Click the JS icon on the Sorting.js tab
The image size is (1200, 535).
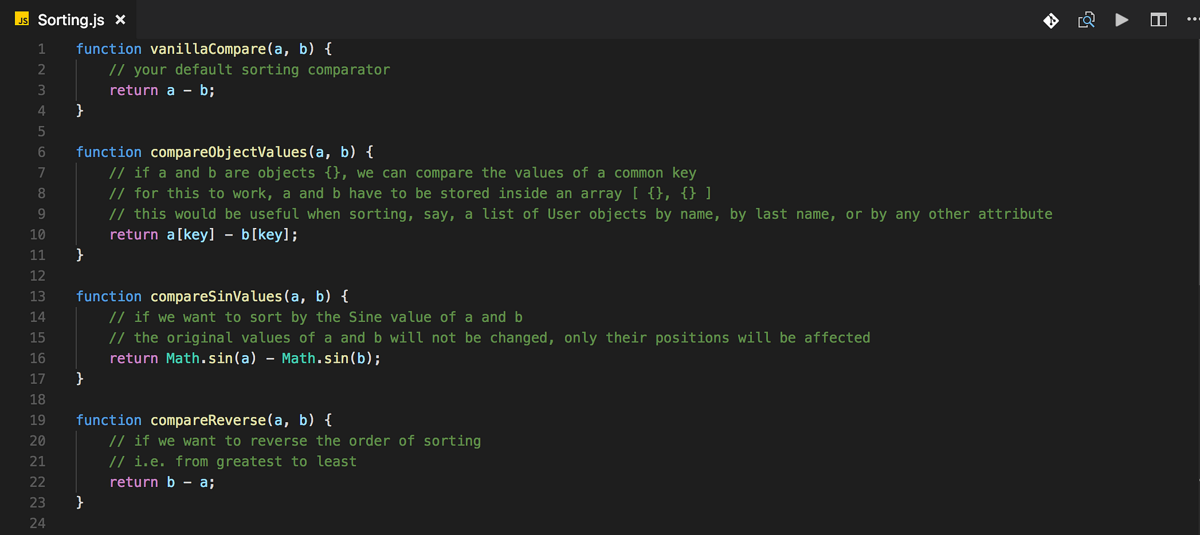click(x=22, y=20)
